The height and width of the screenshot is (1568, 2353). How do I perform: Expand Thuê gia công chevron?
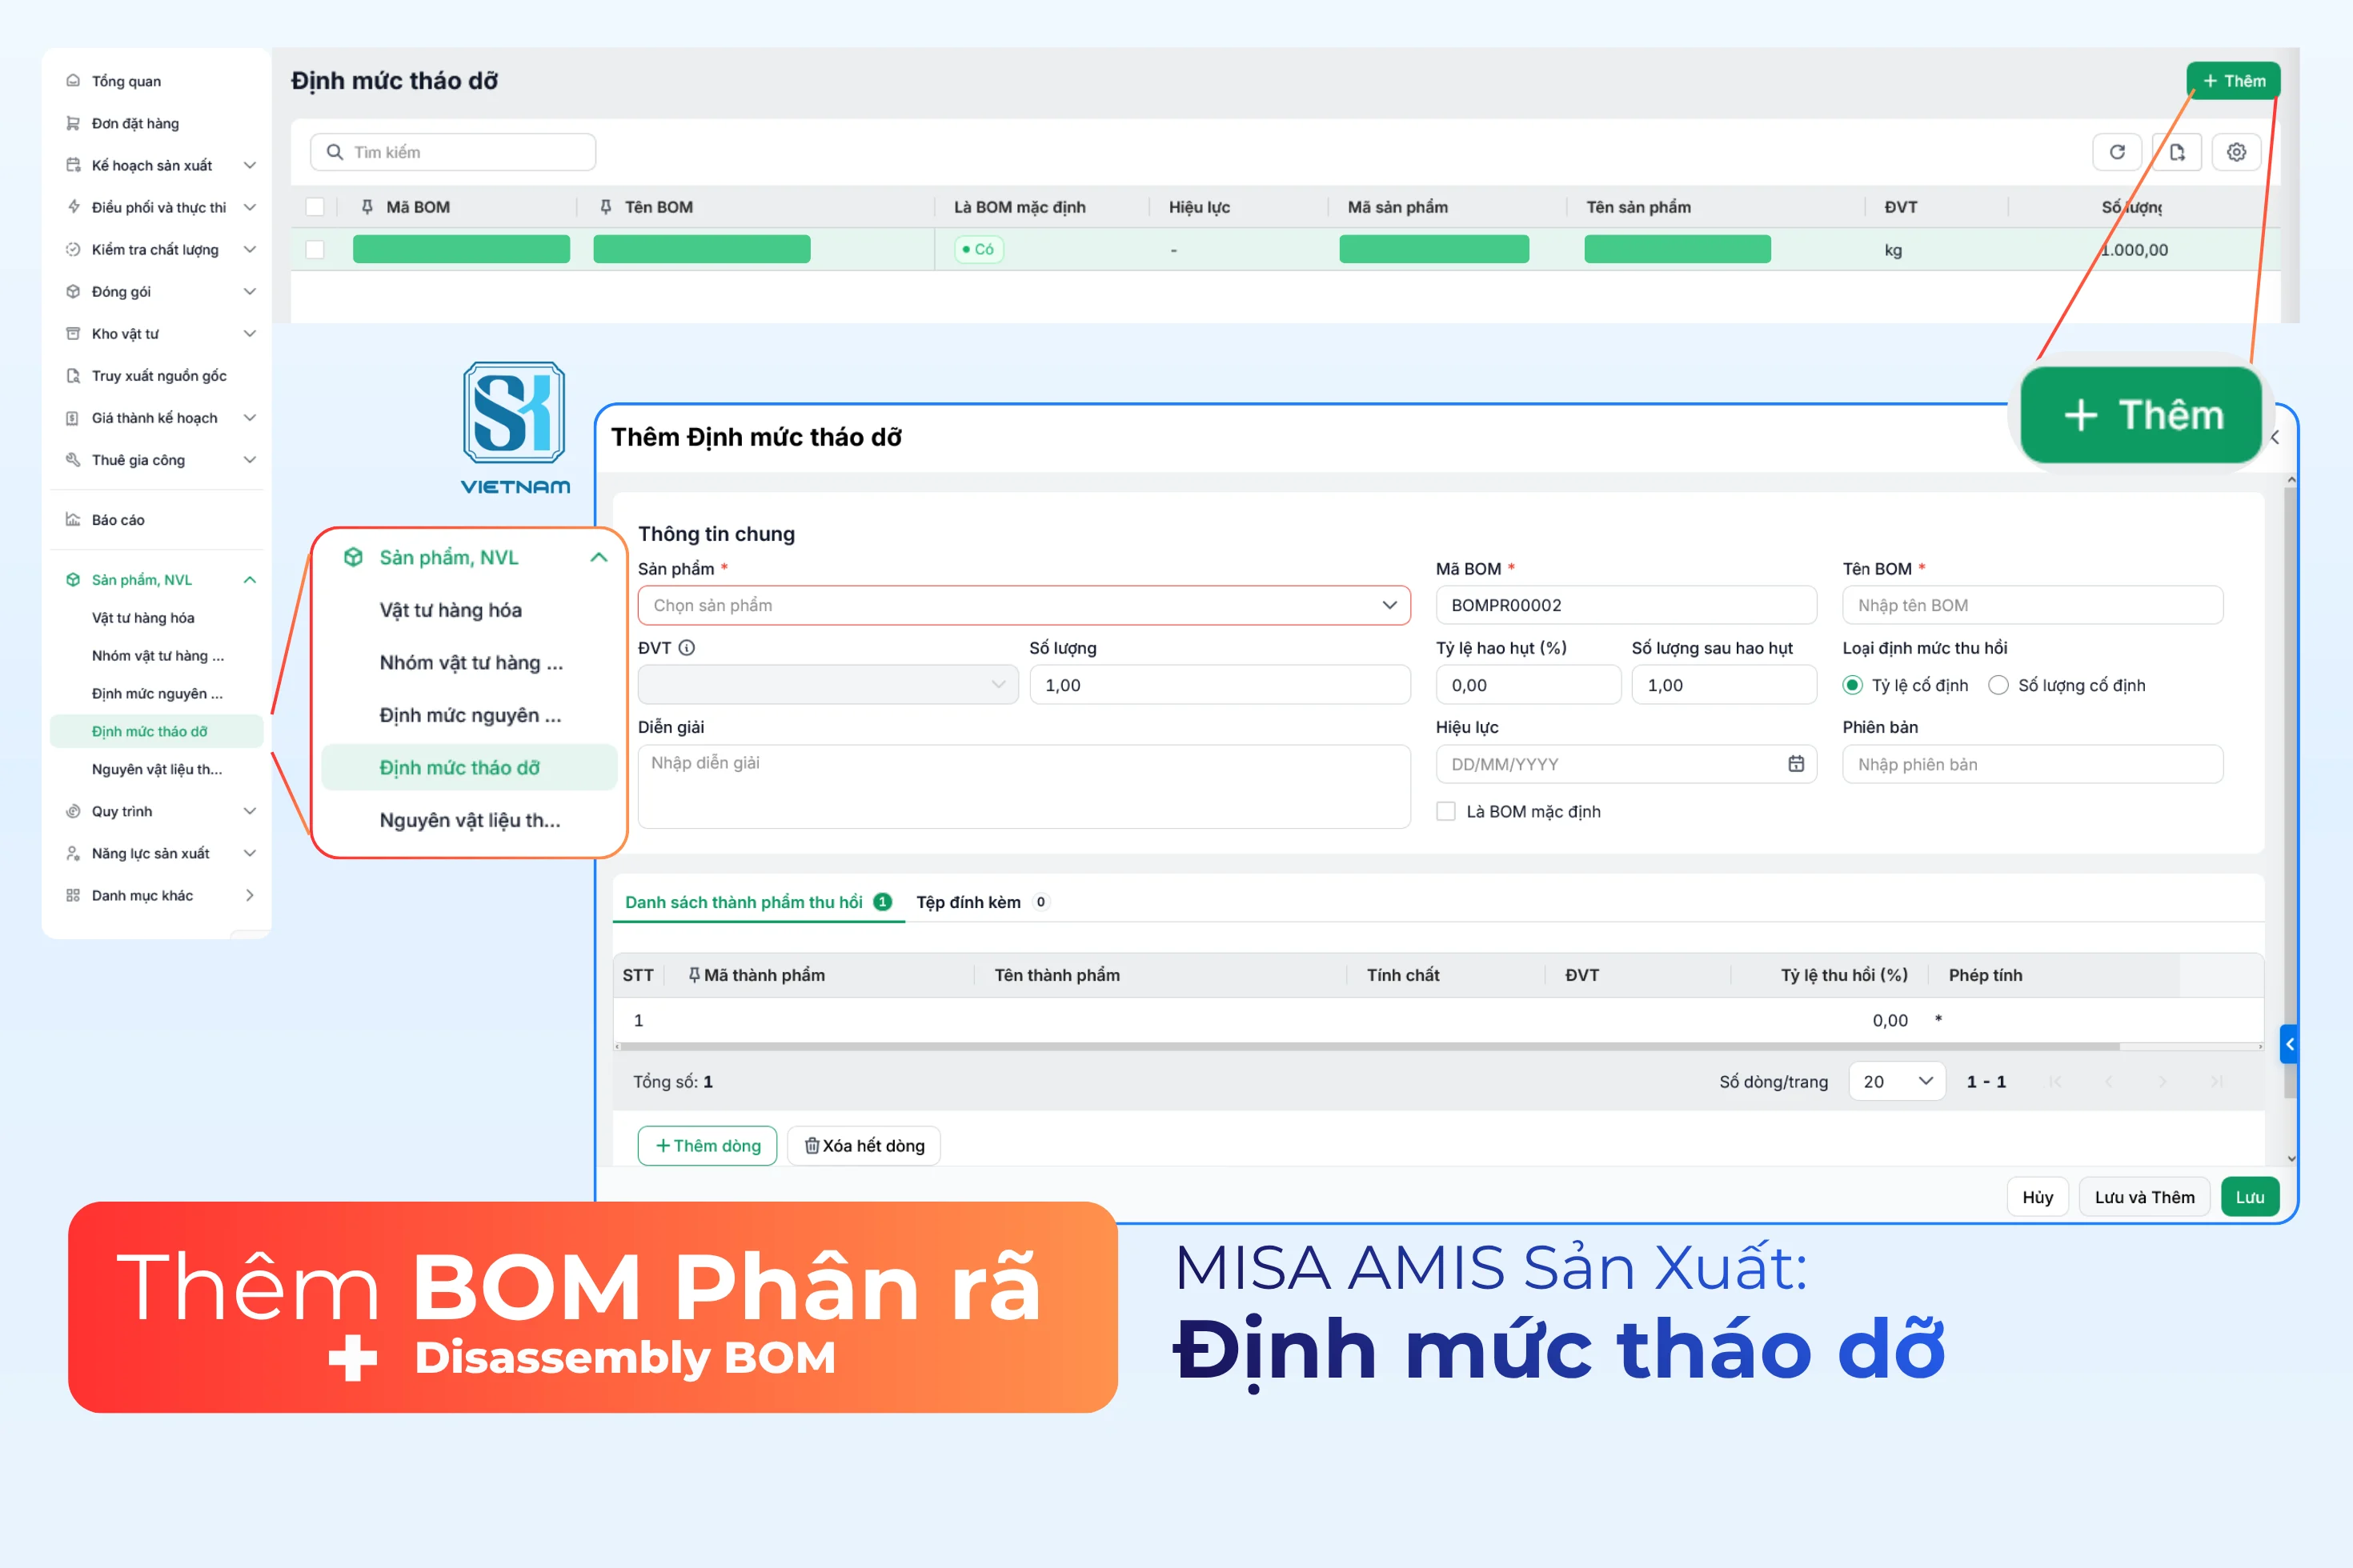250,459
